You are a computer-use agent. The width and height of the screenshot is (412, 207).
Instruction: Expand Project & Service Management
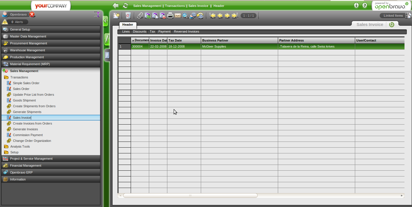coord(51,159)
